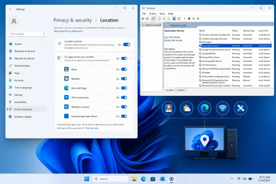Click Settings gear icon in taskbar

pyautogui.click(x=172, y=179)
